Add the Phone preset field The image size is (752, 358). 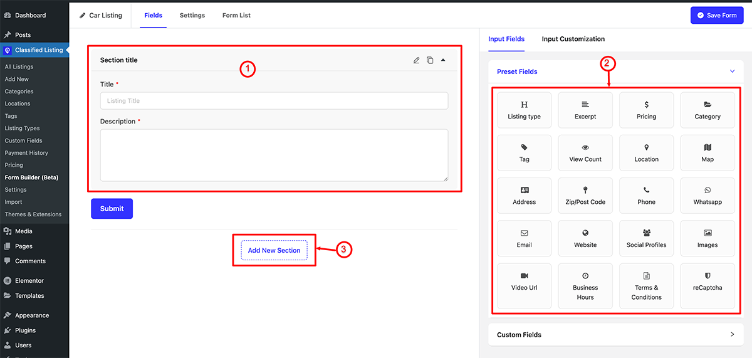[x=646, y=196]
